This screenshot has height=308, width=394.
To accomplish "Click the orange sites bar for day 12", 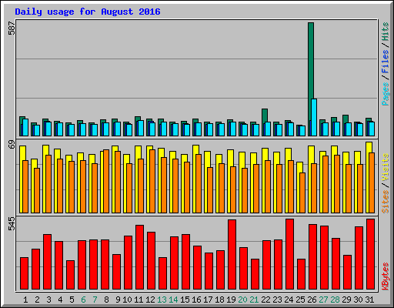I will [x=152, y=181].
